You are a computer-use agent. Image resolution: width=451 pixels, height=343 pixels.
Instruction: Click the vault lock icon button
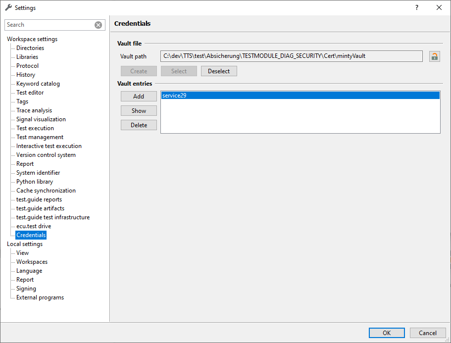coord(434,56)
